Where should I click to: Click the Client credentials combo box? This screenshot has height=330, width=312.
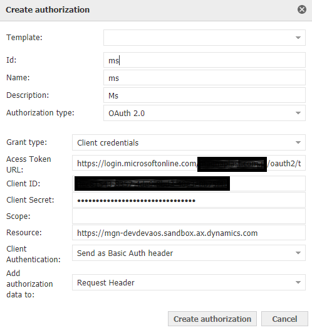189,142
